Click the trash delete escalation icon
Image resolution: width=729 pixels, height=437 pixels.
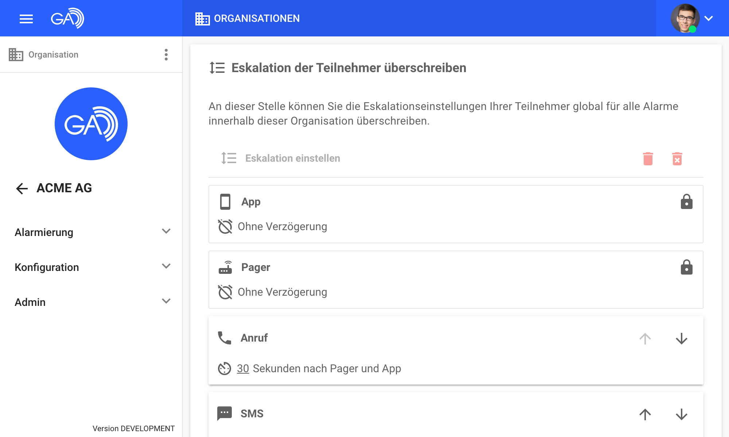click(x=648, y=159)
